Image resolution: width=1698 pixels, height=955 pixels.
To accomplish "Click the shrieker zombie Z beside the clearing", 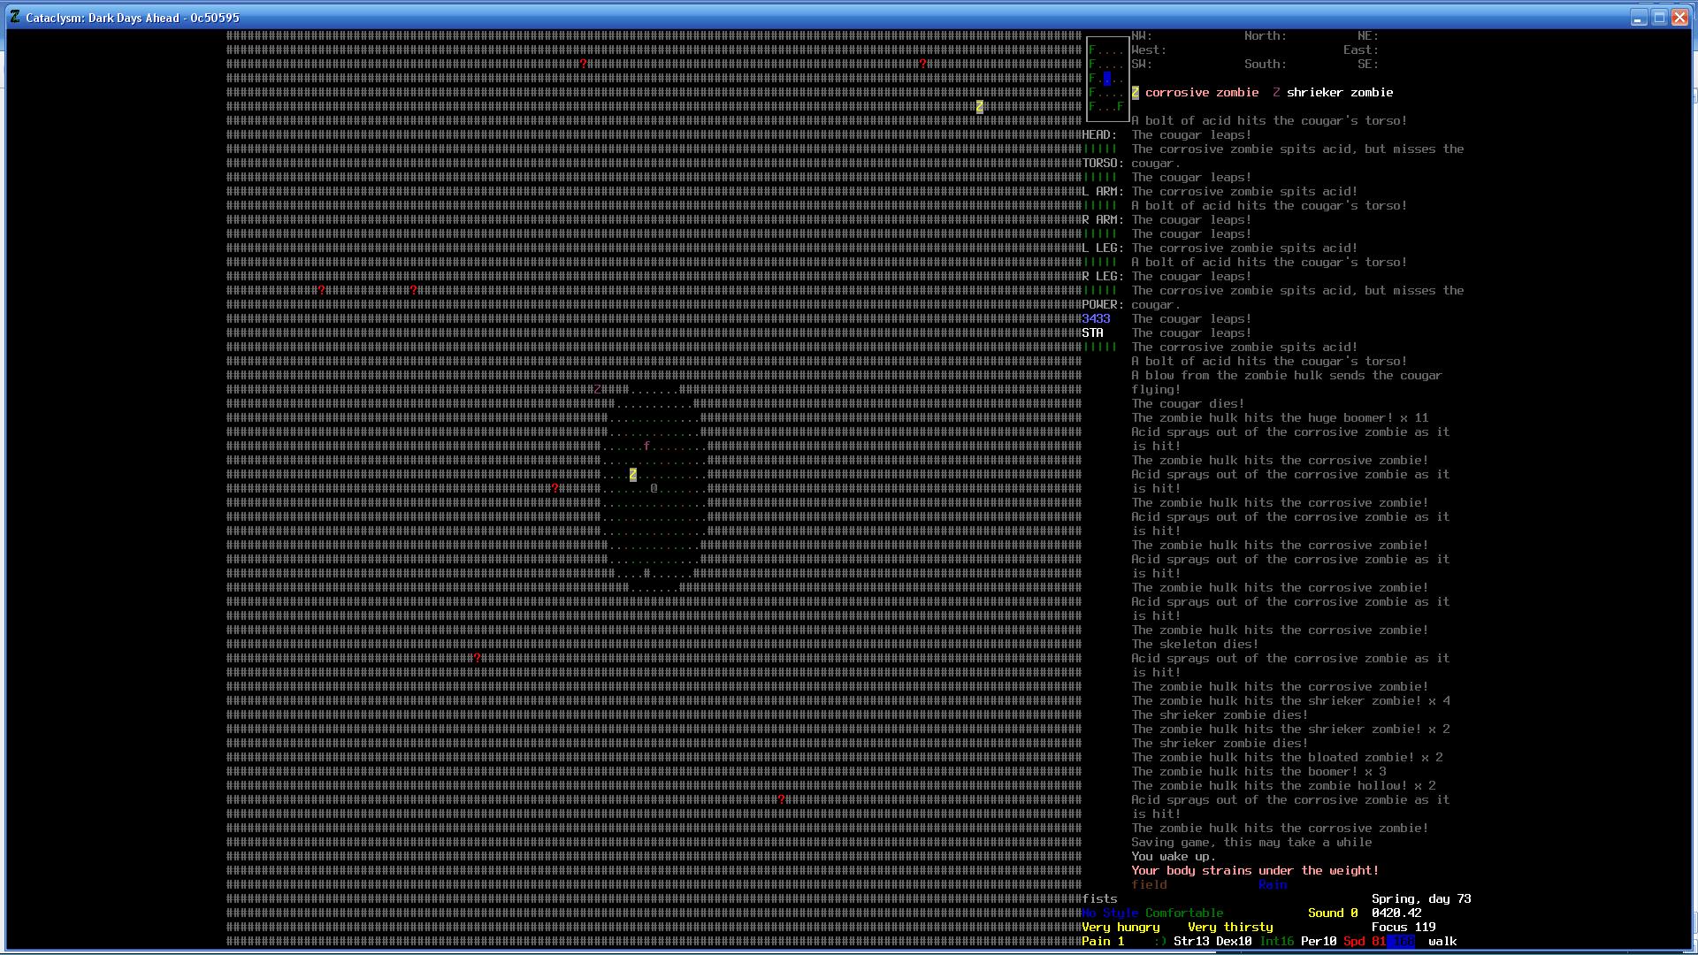I will coord(598,390).
